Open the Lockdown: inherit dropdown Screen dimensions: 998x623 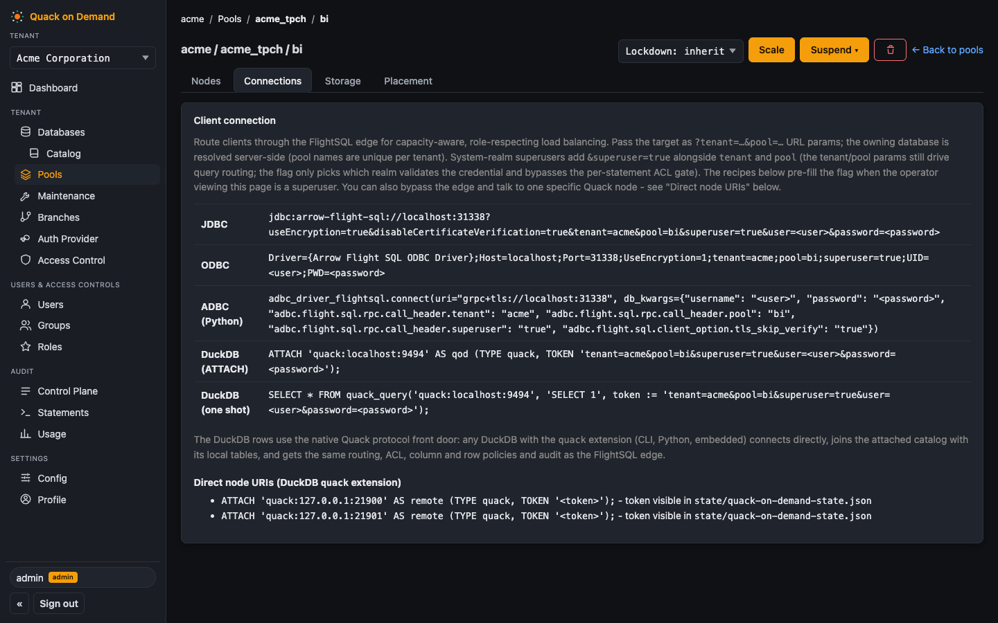point(681,51)
